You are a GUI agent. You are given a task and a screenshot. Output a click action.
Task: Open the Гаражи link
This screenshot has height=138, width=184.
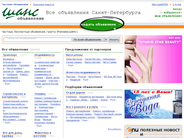pyautogui.click(x=39, y=77)
